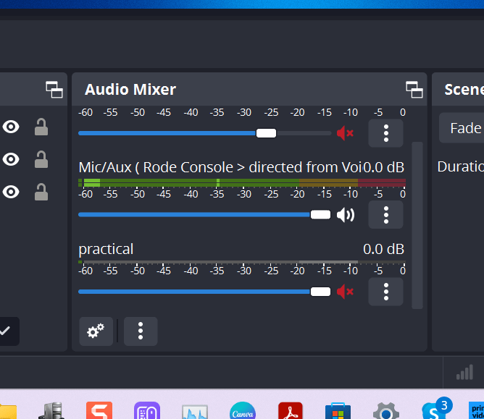Lock the third source

[41, 192]
